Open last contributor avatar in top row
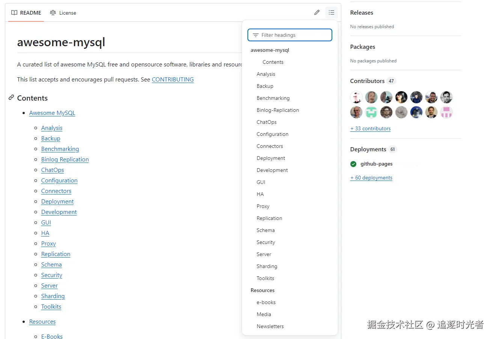This screenshot has width=493, height=339. [446, 97]
